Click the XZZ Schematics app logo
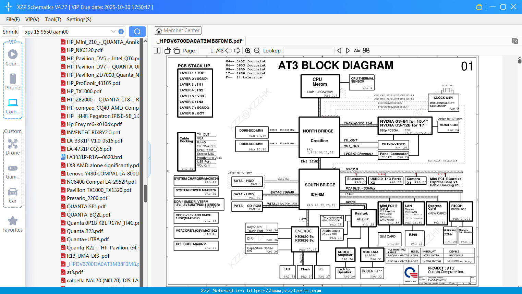Image resolution: width=522 pixels, height=294 pixels. click(x=8, y=7)
